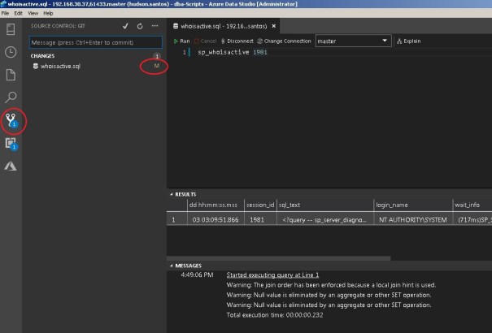Screen dimensions: 492x333
Task: Click Change Connection in the toolbar
Action: (284, 41)
